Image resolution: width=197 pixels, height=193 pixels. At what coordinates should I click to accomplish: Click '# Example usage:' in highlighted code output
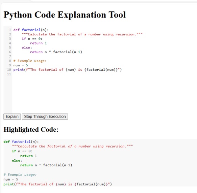(x=20, y=175)
